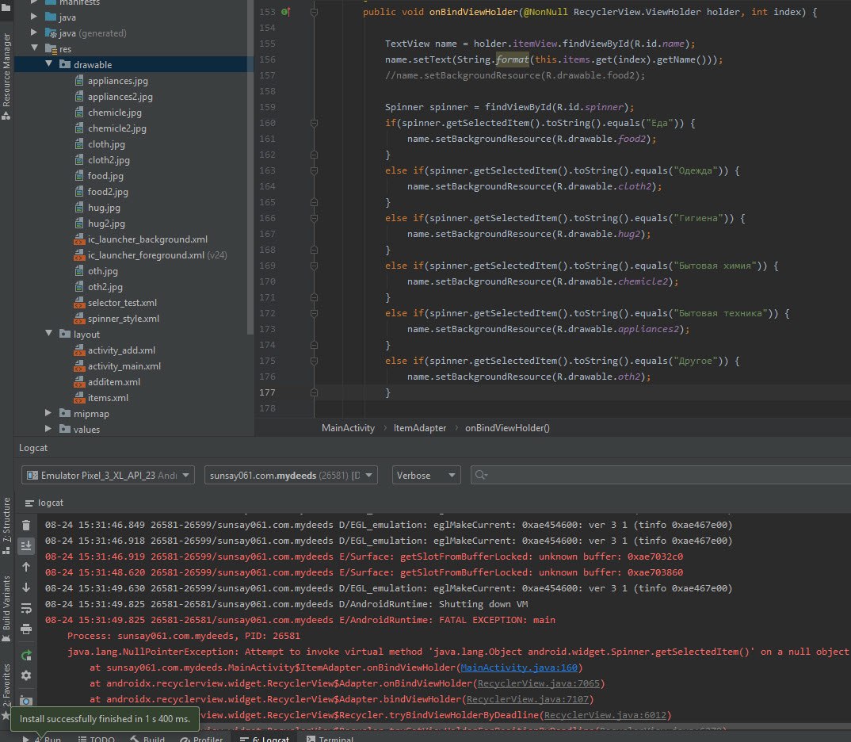The height and width of the screenshot is (742, 851).
Task: Toggle scroll to end in logcat
Action: point(26,545)
